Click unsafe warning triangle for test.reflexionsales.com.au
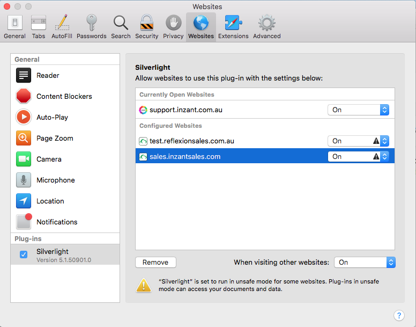This screenshot has width=416, height=327. point(376,141)
